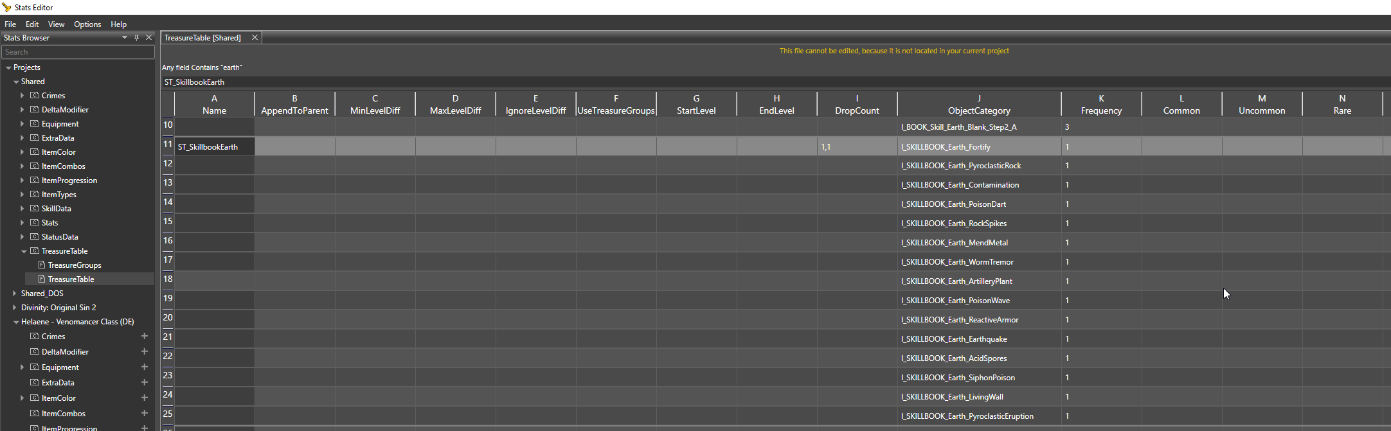
Task: Select column I DropCount header
Action: [x=857, y=104]
